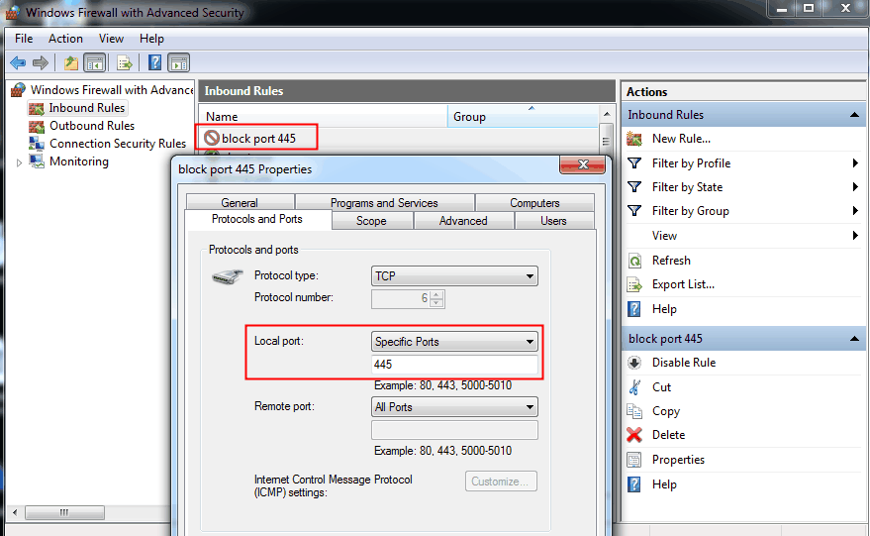
Task: Open the Action menu
Action: point(65,39)
